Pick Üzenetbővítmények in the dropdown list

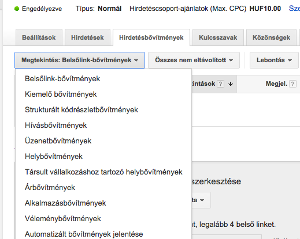click(x=58, y=141)
